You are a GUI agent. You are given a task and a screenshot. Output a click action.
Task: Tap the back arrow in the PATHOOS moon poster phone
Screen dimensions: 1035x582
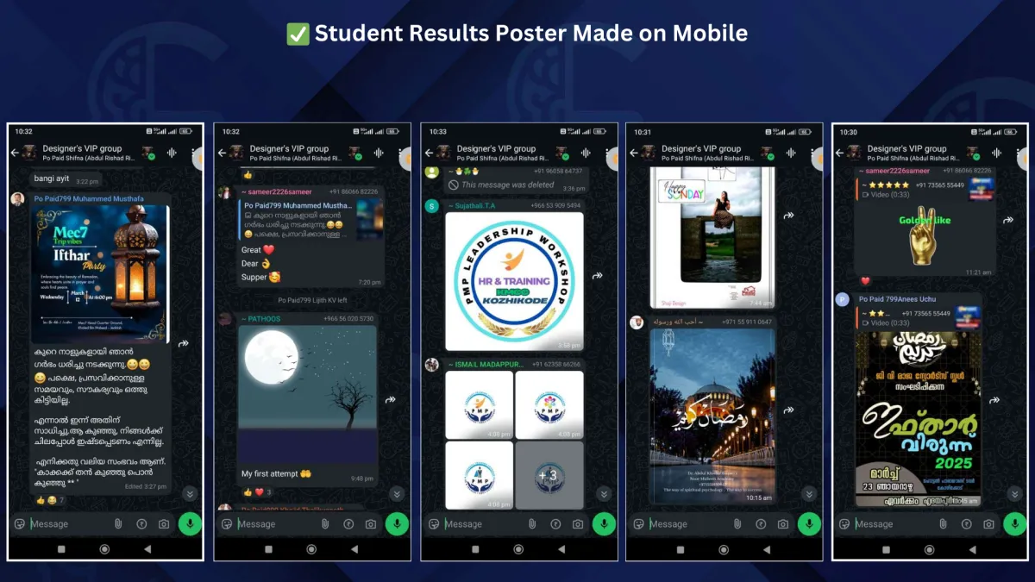[x=222, y=153]
